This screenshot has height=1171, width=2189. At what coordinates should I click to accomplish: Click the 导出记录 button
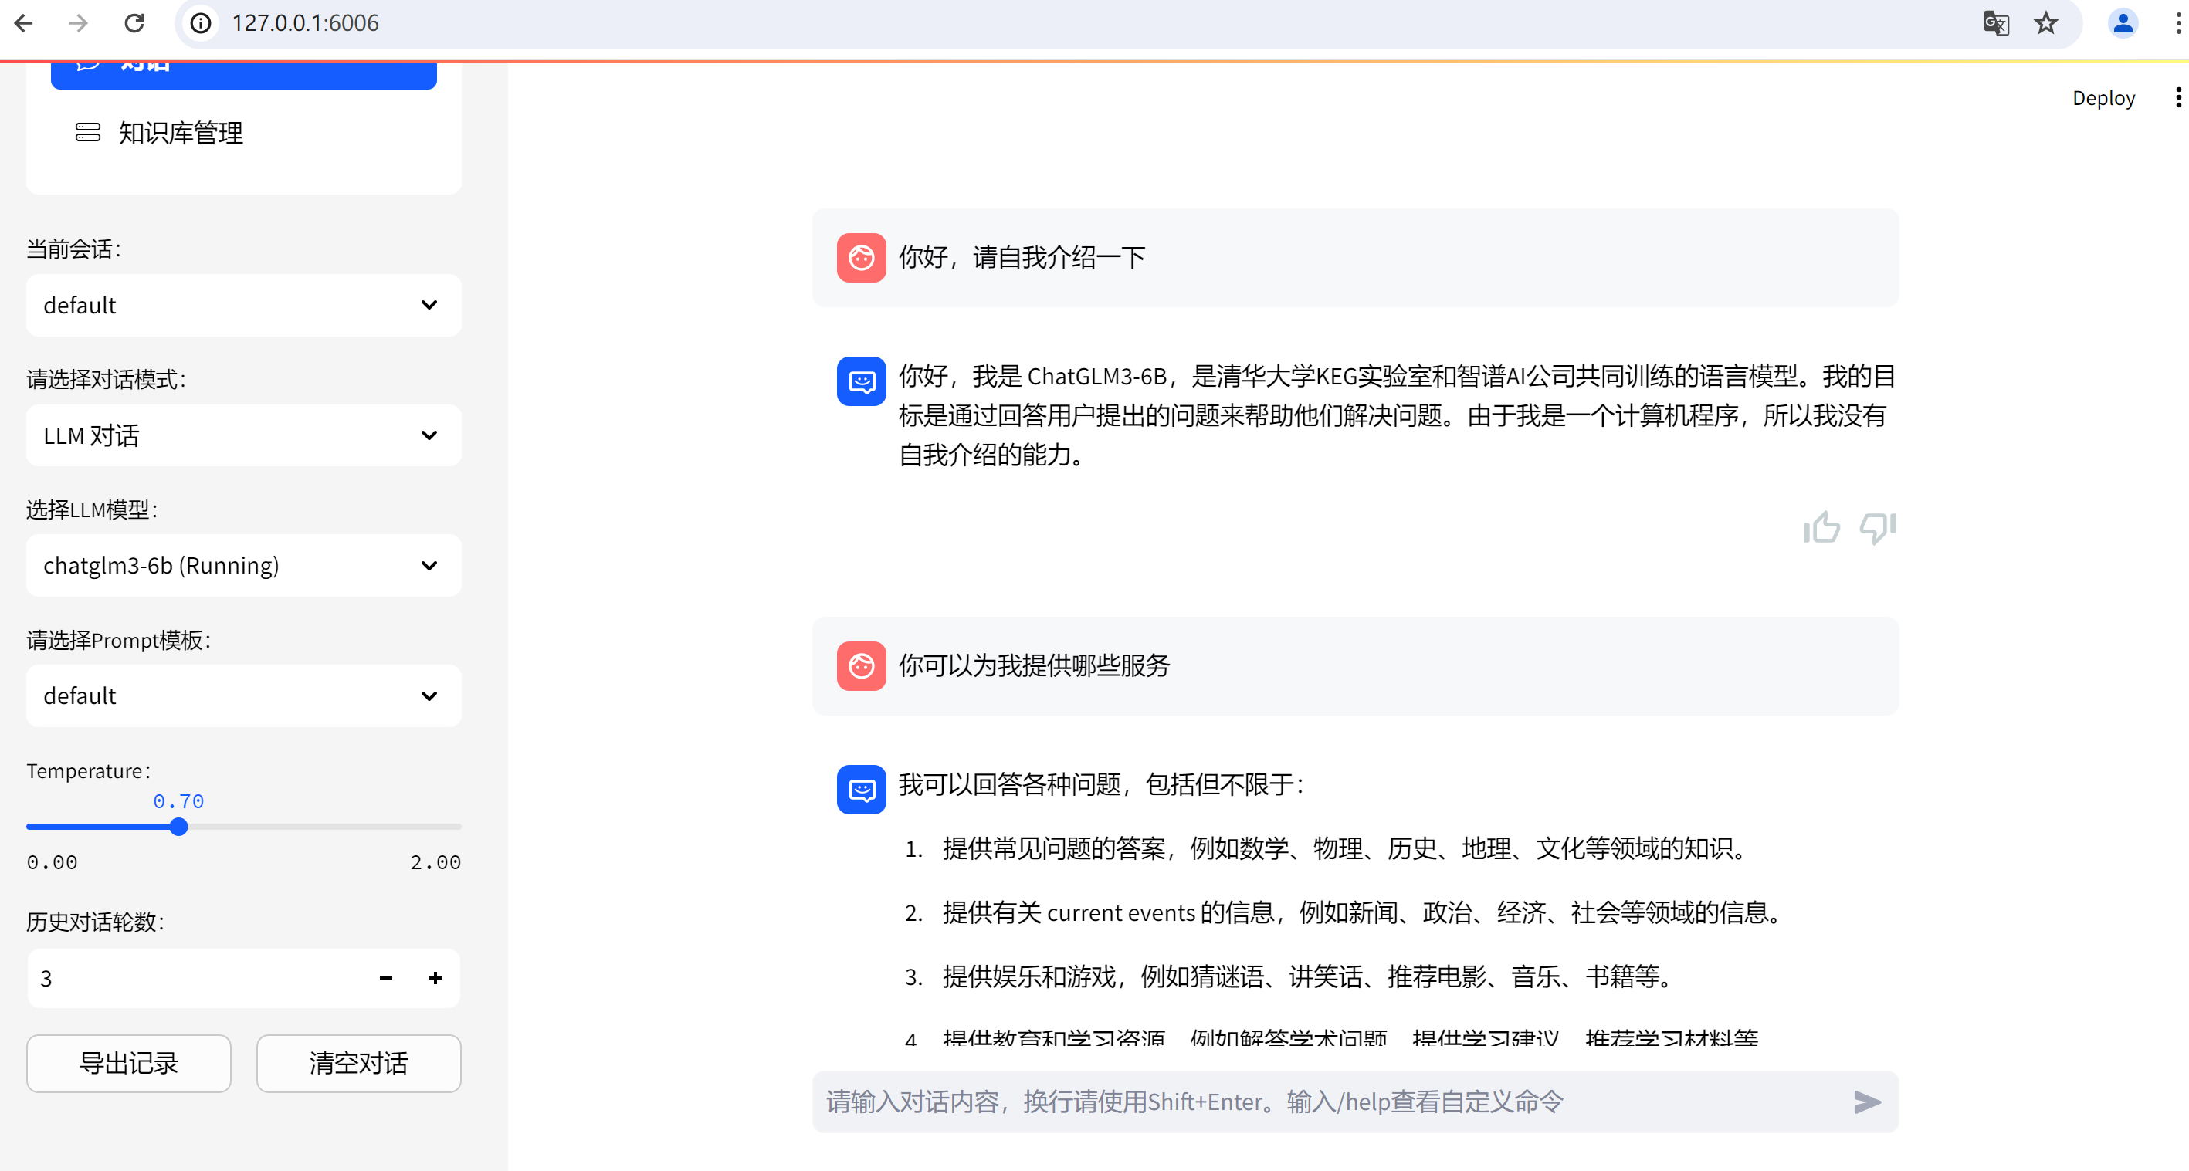point(128,1063)
